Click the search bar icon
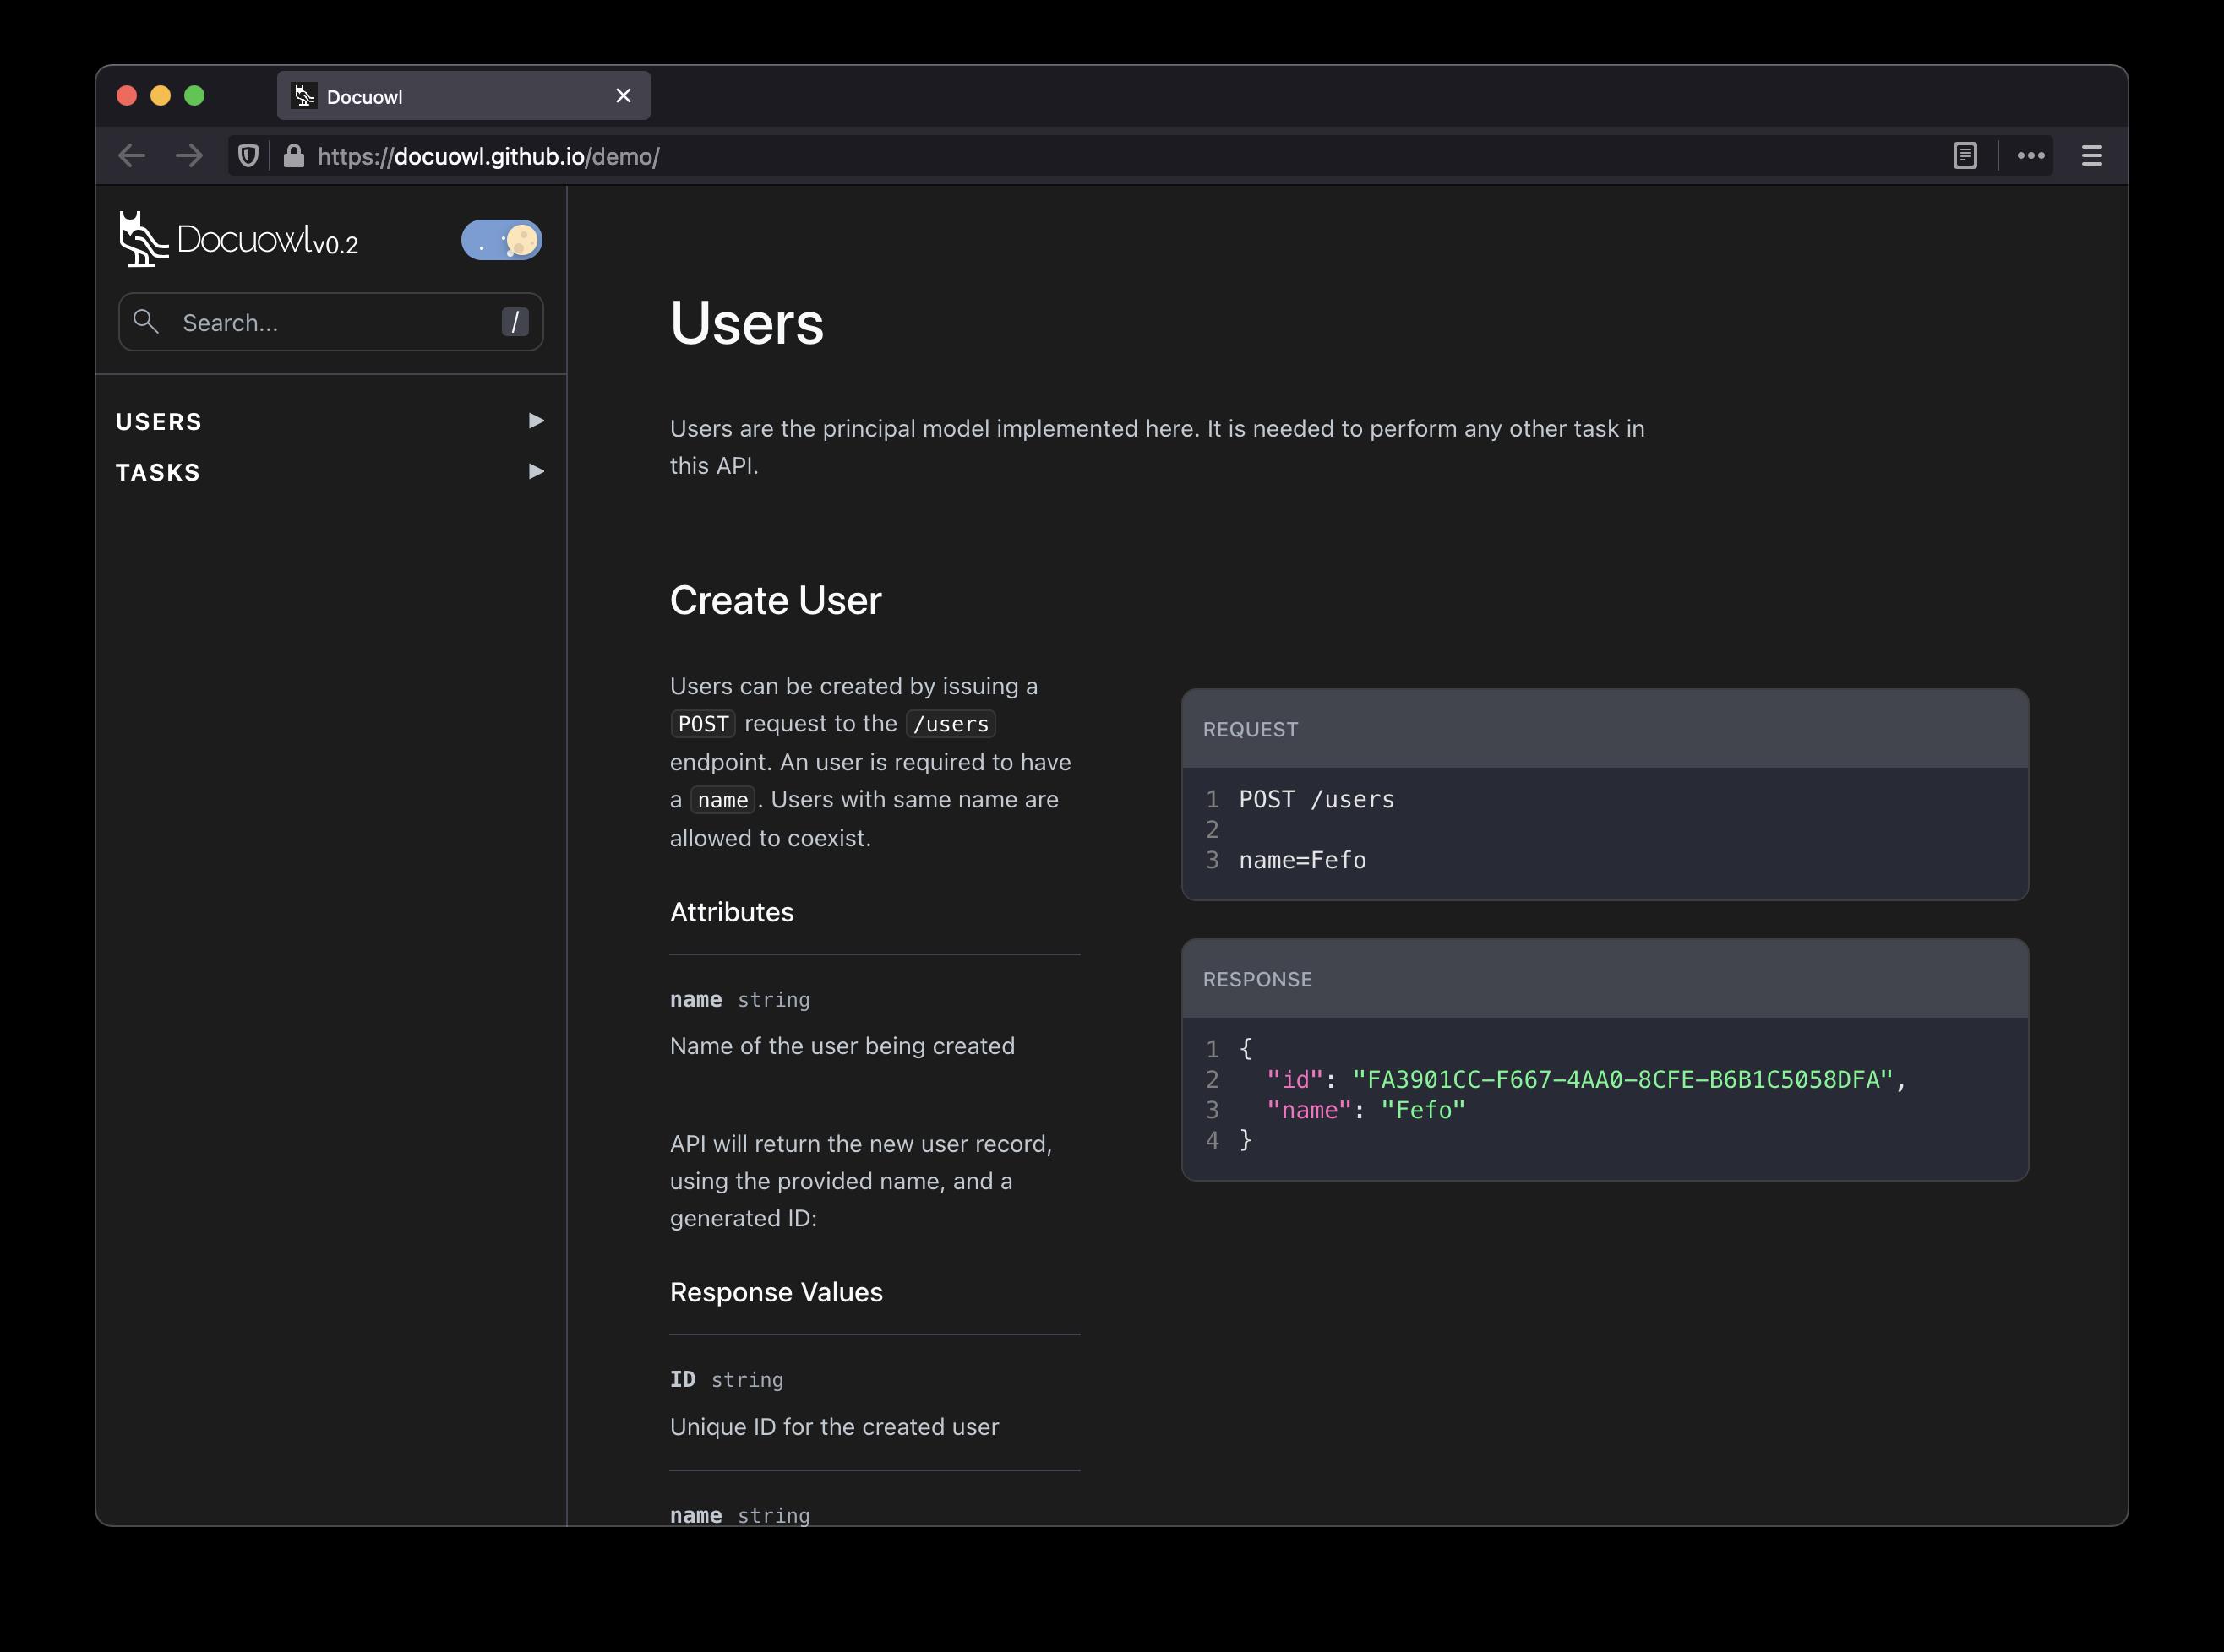This screenshot has width=2224, height=1652. coord(146,321)
